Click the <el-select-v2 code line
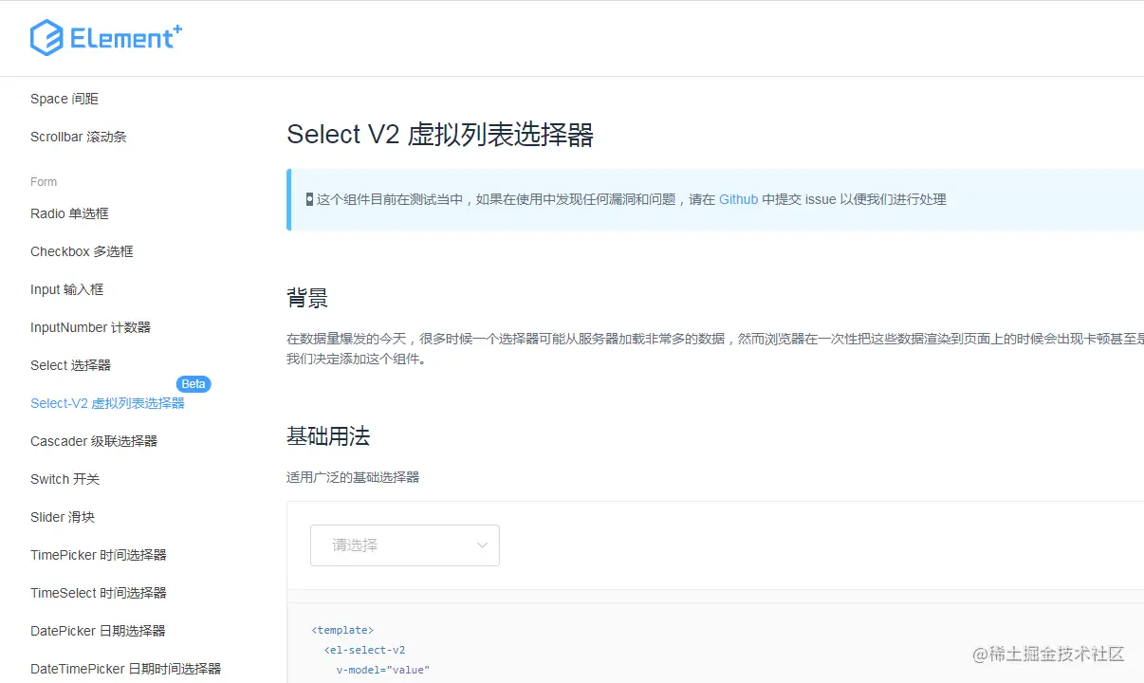Viewport: 1144px width, 683px height. [364, 650]
